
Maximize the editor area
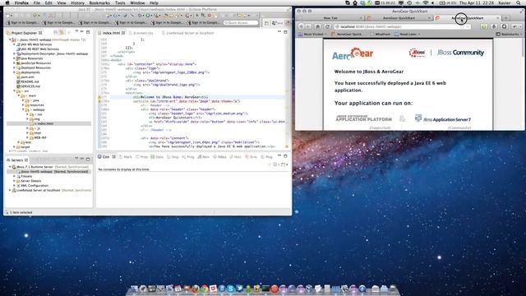click(285, 32)
